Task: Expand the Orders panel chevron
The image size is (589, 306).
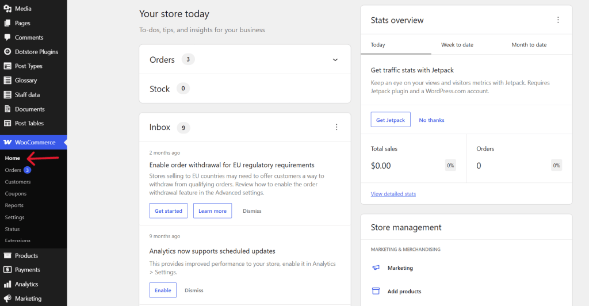Action: [x=335, y=60]
